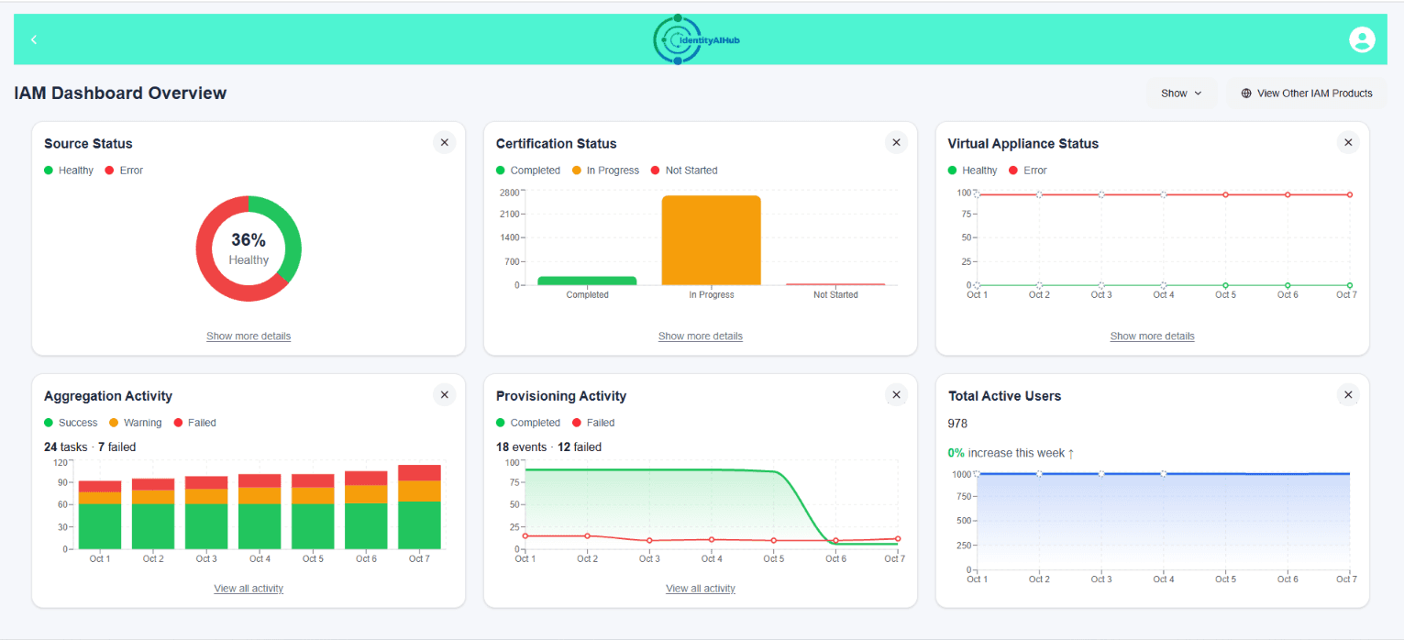Toggle Healthy legend in Source Status
The width and height of the screenshot is (1404, 640).
pyautogui.click(x=69, y=171)
